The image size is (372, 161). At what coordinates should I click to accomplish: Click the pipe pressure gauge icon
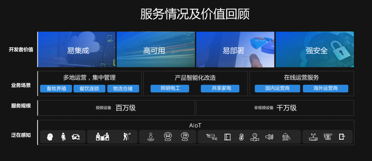coord(255,137)
